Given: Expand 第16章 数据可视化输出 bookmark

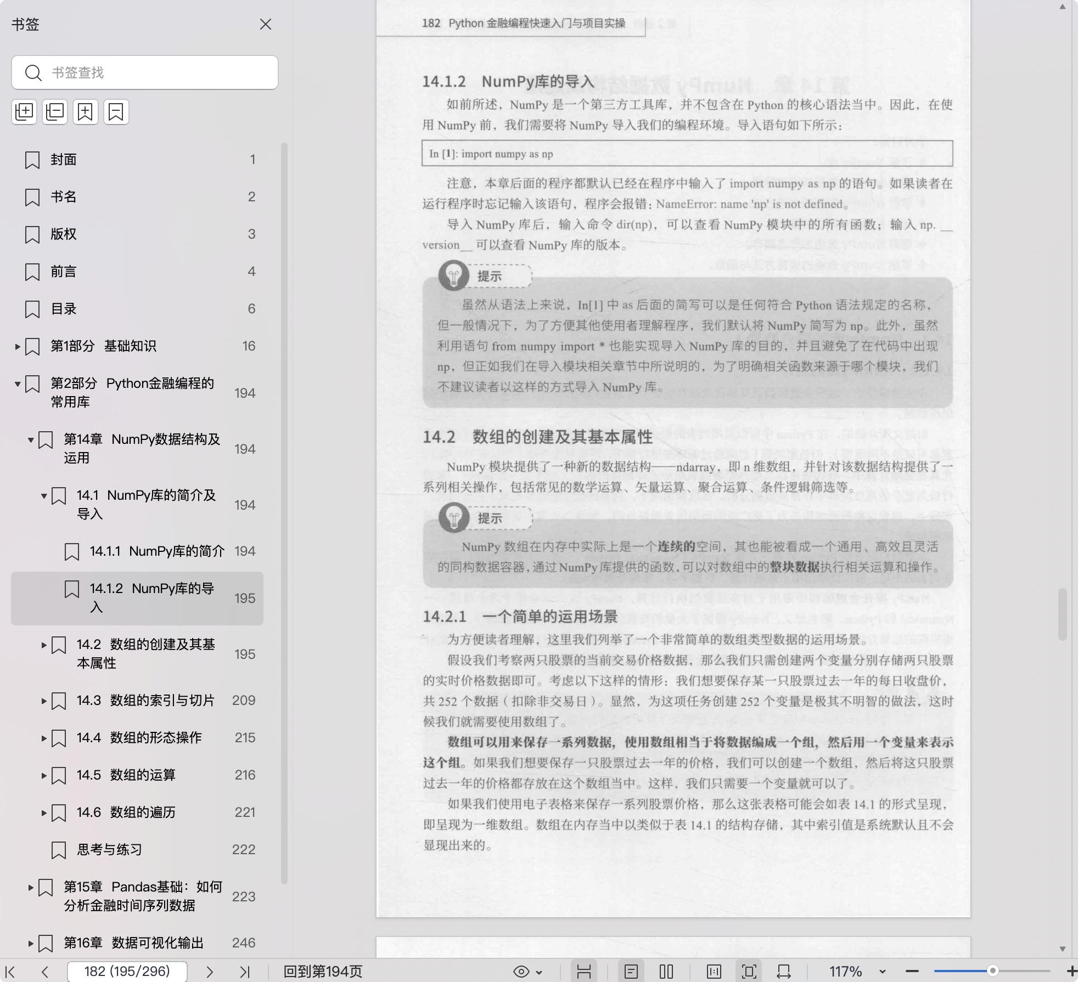Looking at the screenshot, I should pyautogui.click(x=31, y=943).
